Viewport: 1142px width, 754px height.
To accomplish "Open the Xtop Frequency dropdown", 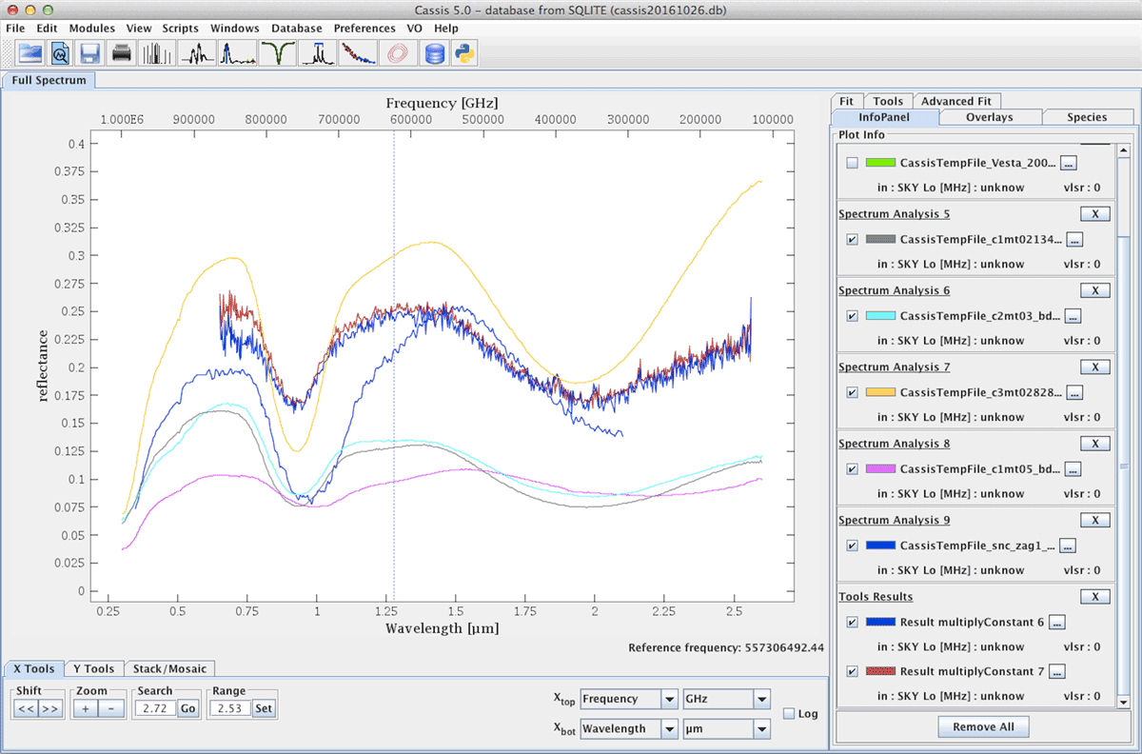I will point(629,699).
